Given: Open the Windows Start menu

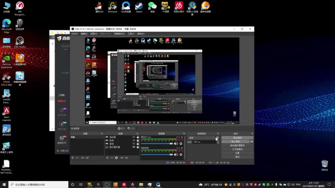Looking at the screenshot, I should 4,185.
